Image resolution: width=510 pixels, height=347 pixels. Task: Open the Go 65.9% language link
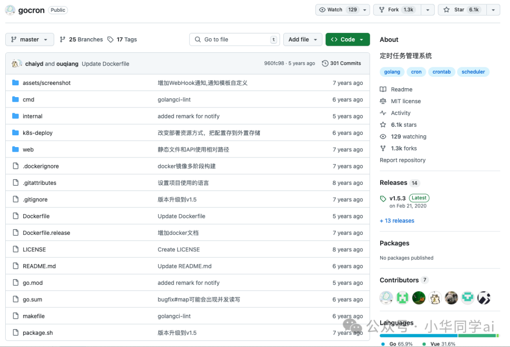pos(397,344)
